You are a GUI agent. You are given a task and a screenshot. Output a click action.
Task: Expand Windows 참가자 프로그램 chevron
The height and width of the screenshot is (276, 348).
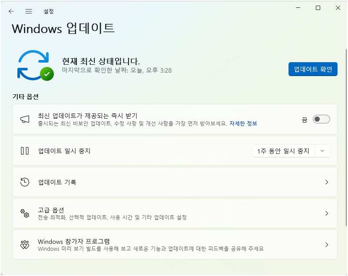tap(327, 245)
